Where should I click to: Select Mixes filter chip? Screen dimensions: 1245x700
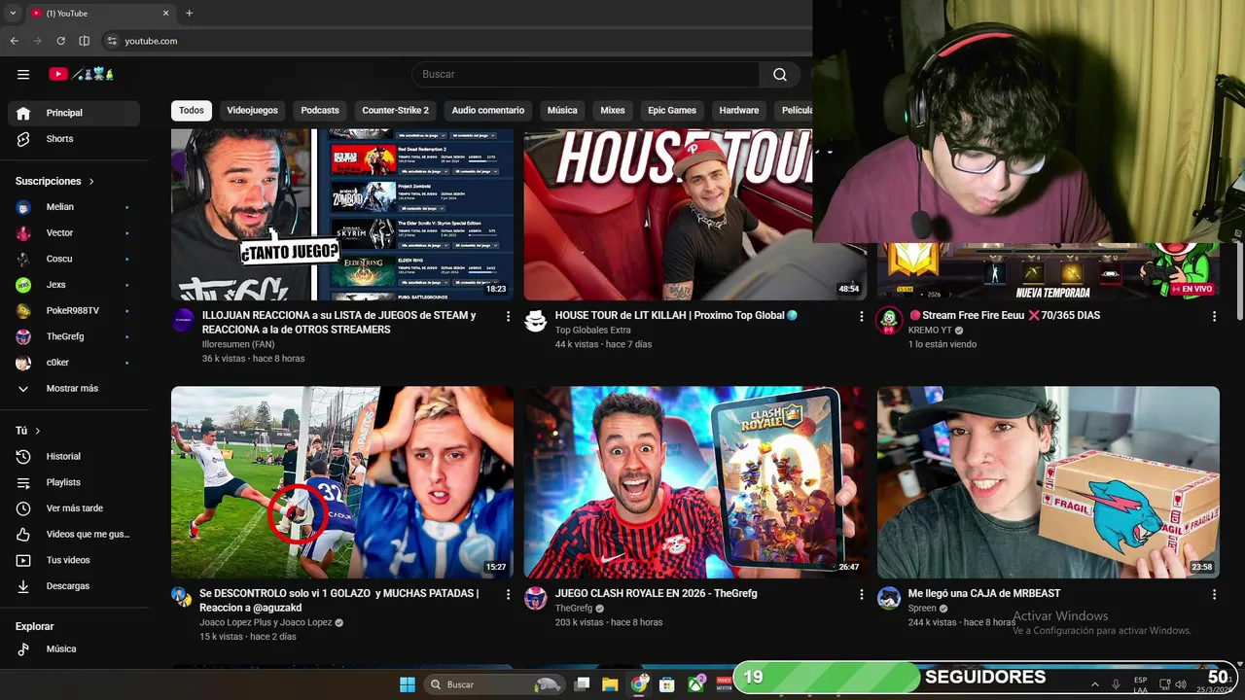pos(613,110)
